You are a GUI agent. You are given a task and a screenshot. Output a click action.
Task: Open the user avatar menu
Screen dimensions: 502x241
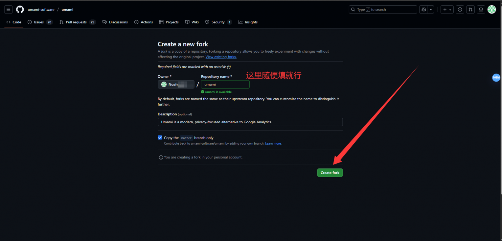[x=491, y=10]
